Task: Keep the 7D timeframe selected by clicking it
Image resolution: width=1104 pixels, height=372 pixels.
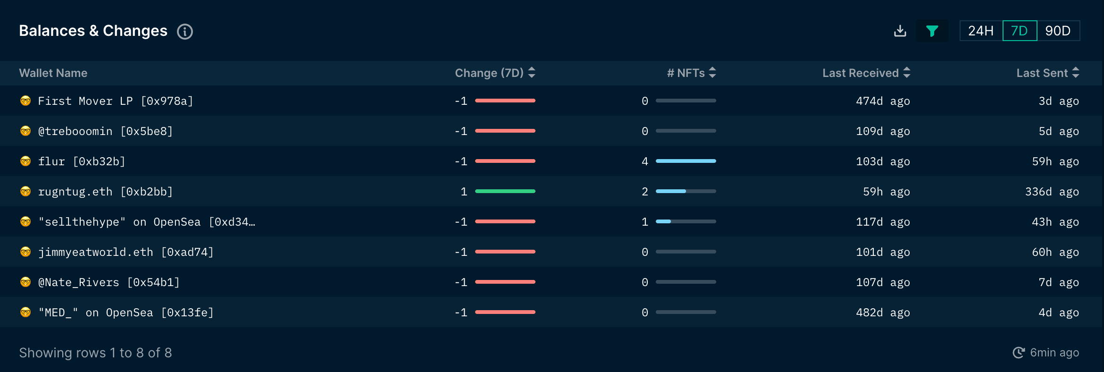Action: point(1020,30)
